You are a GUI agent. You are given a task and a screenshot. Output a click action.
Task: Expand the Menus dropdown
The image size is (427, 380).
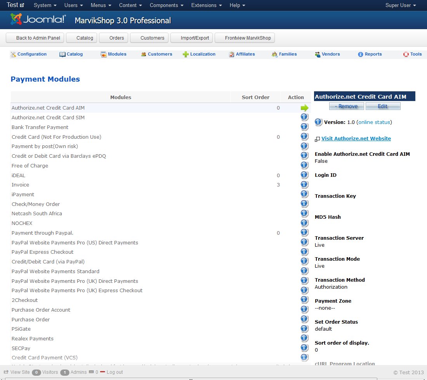coord(101,5)
